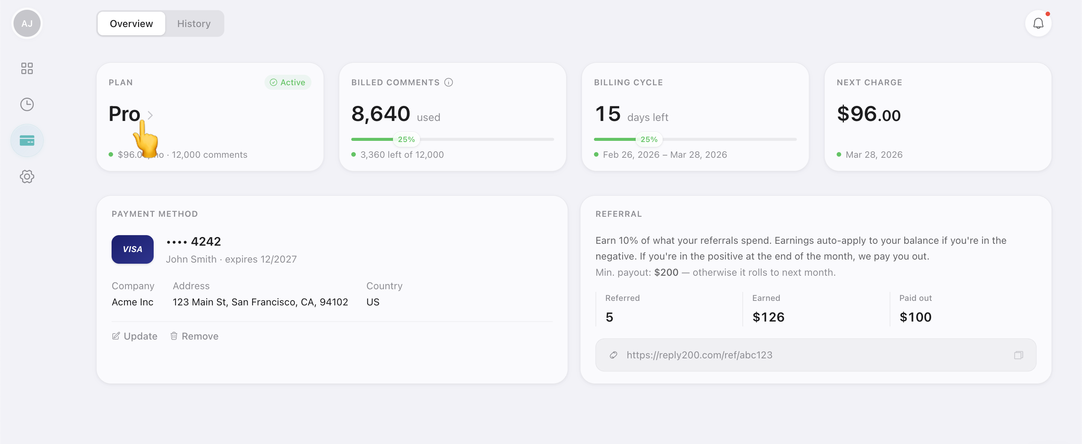Click the 25% badge on Billing Cycle bar
Viewport: 1082px width, 444px height.
point(648,139)
